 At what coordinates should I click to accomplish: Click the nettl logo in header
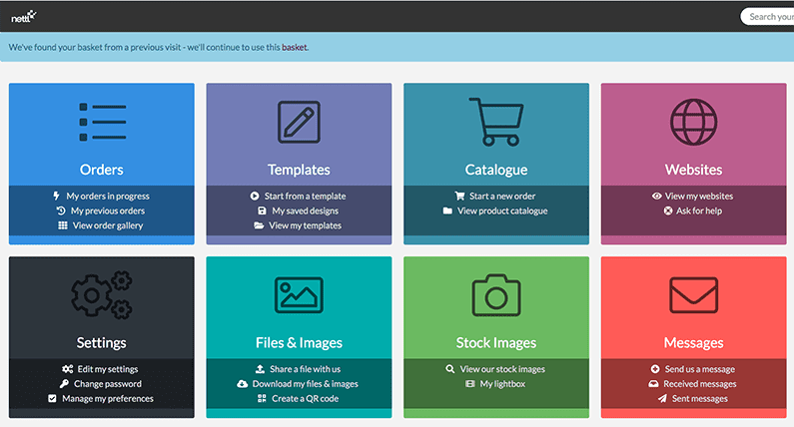pyautogui.click(x=24, y=15)
